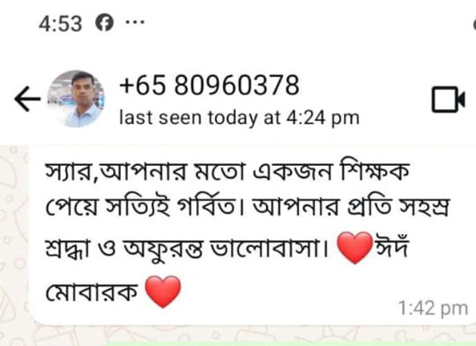Start a video call with this contact
Screen dimensions: 476x346
[449, 99]
